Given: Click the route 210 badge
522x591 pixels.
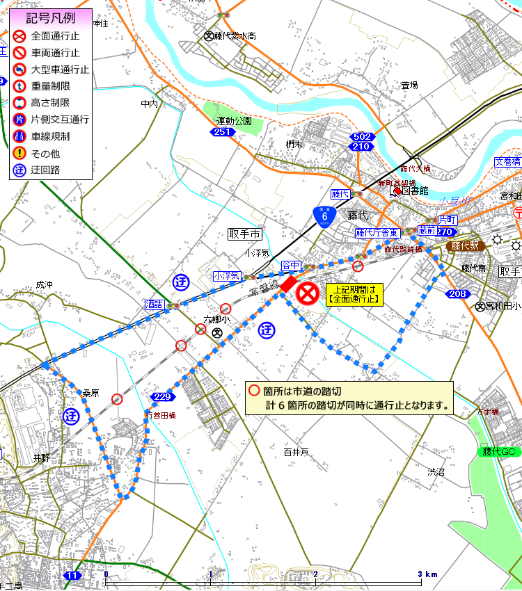Looking at the screenshot, I should coord(361,146).
